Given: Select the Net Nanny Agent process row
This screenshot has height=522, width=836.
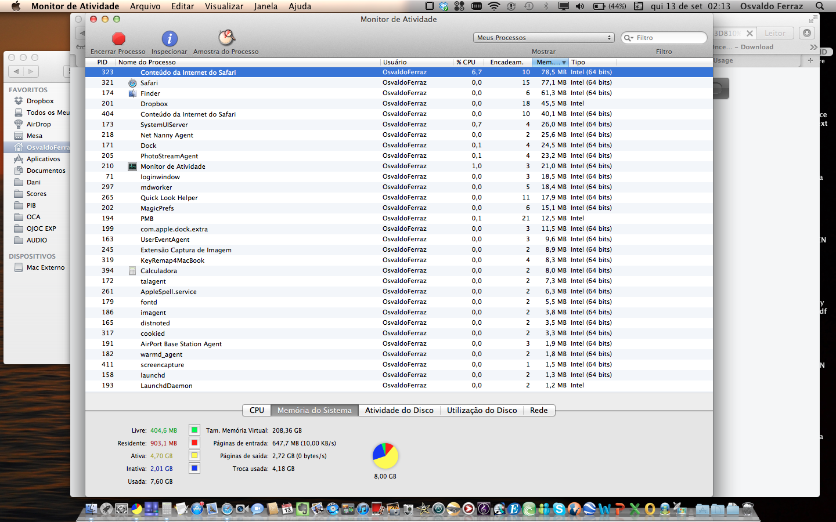Looking at the screenshot, I should coord(399,135).
